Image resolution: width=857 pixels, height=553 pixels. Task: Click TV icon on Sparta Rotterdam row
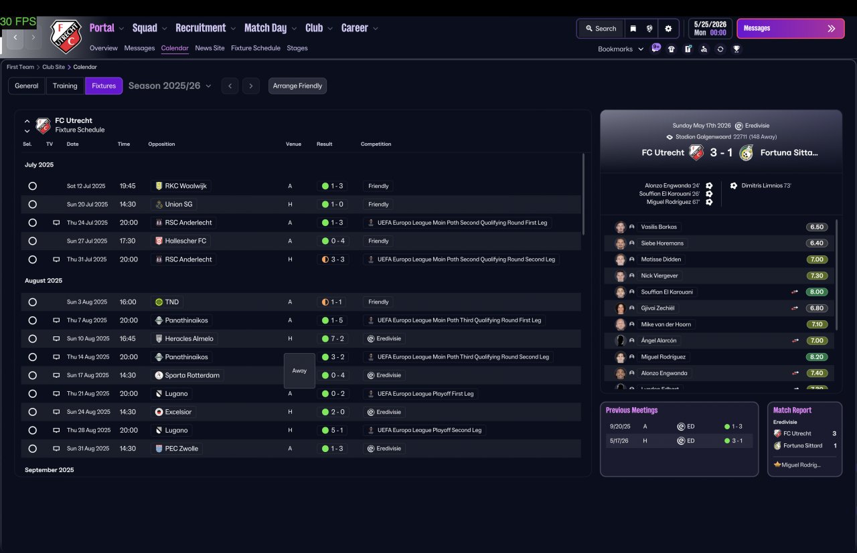point(56,376)
